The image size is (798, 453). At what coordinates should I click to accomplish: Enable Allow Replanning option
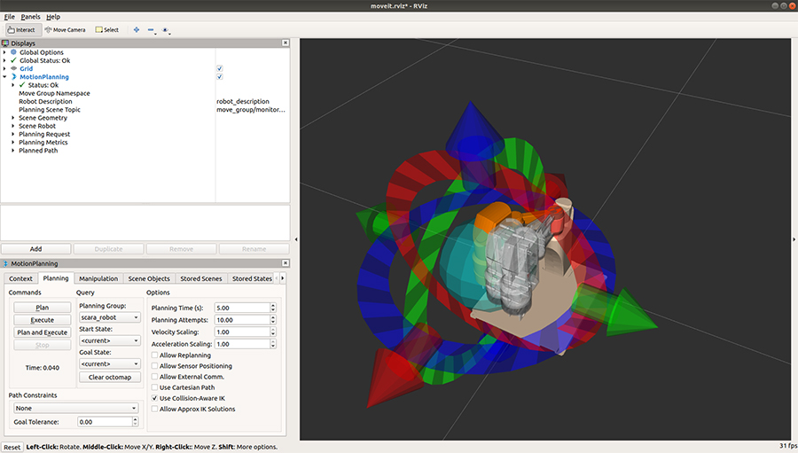click(155, 355)
